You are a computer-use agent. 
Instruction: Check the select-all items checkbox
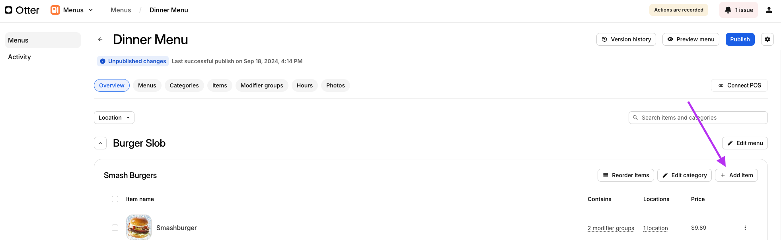[115, 199]
